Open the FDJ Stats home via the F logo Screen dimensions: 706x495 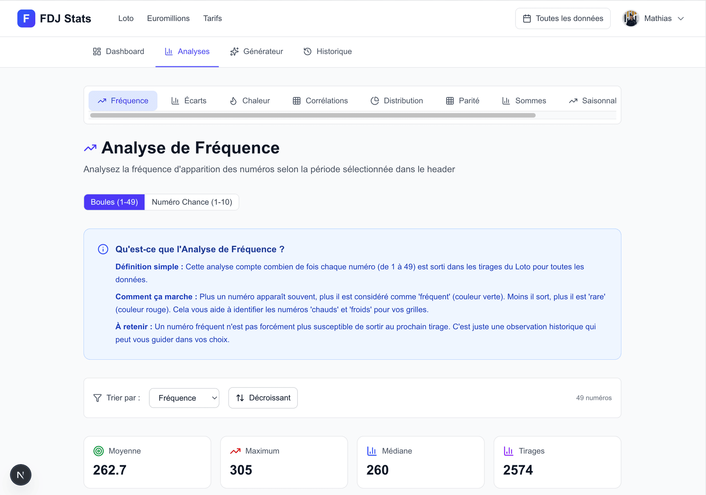coord(26,18)
